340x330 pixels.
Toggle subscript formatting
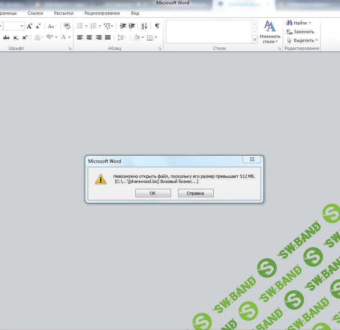pyautogui.click(x=16, y=38)
